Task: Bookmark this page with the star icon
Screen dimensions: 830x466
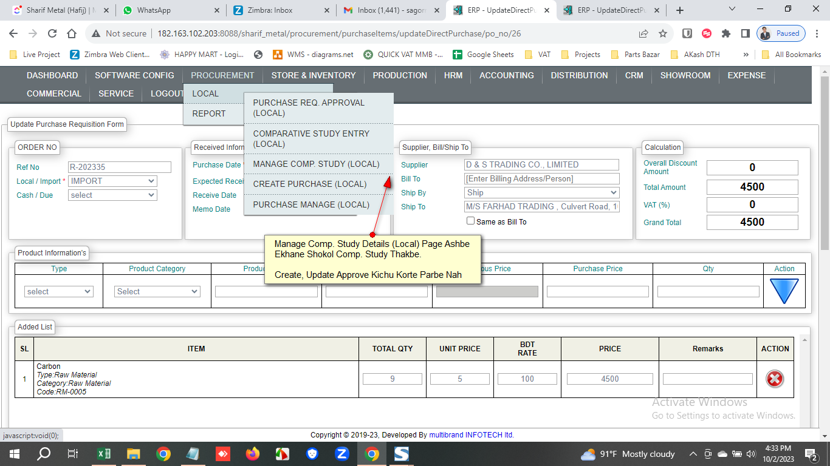Action: pyautogui.click(x=663, y=34)
